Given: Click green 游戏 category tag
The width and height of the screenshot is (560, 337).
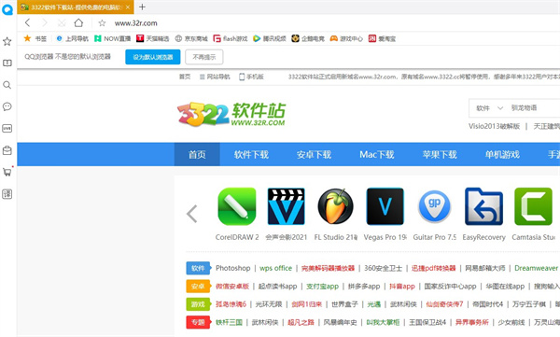Looking at the screenshot, I should coord(198,304).
